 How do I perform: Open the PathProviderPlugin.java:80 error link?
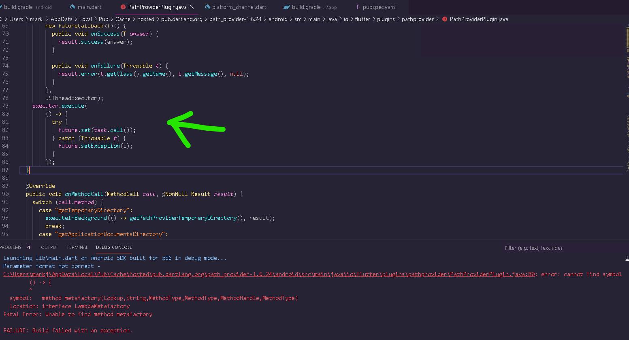pos(269,274)
